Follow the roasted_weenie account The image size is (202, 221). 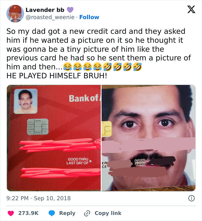[x=89, y=17]
